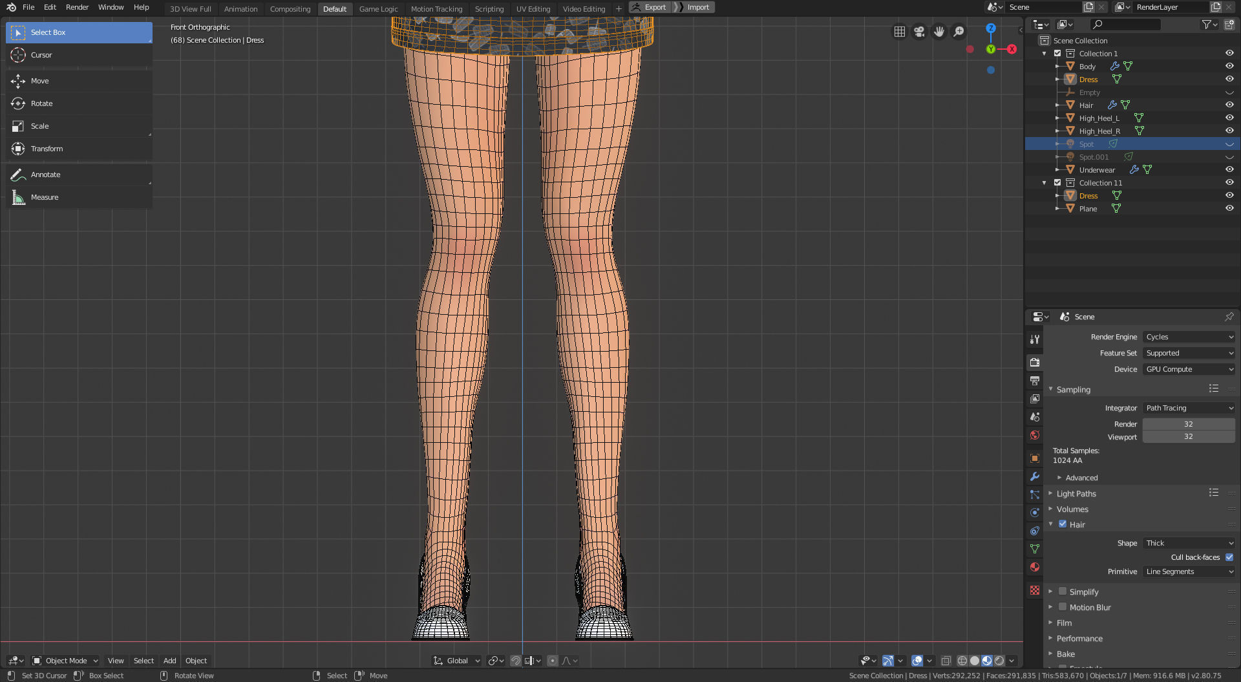Image resolution: width=1241 pixels, height=682 pixels.
Task: Click the pan hand icon in viewport
Action: pyautogui.click(x=939, y=32)
